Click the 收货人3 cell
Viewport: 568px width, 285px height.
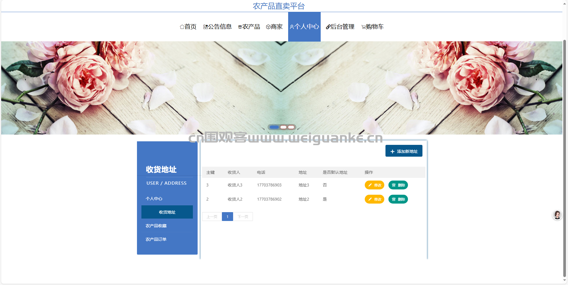(235, 185)
